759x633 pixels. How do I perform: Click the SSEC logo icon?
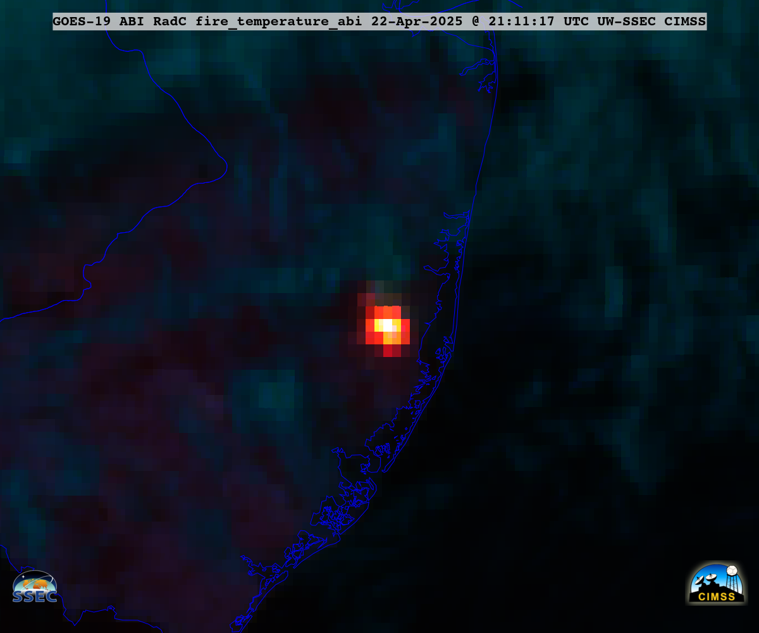coord(35,586)
